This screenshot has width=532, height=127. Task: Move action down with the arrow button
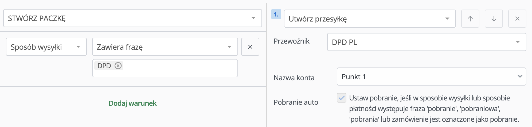[x=494, y=19]
